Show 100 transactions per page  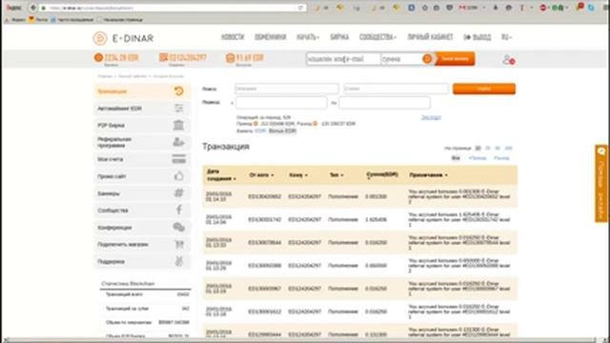click(x=508, y=149)
